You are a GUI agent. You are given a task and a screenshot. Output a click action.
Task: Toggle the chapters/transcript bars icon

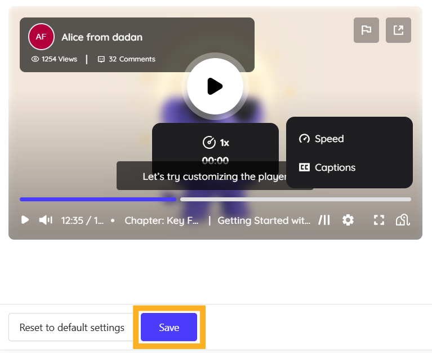pyautogui.click(x=324, y=220)
